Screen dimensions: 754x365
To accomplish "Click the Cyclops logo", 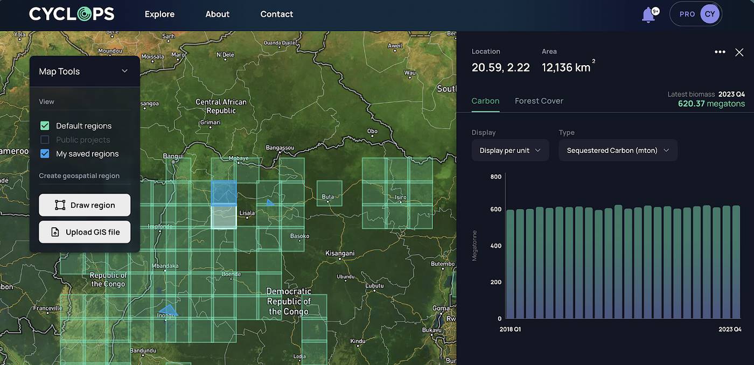I will pyautogui.click(x=72, y=14).
